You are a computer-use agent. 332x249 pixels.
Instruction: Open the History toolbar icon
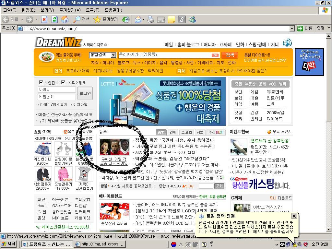click(125, 19)
